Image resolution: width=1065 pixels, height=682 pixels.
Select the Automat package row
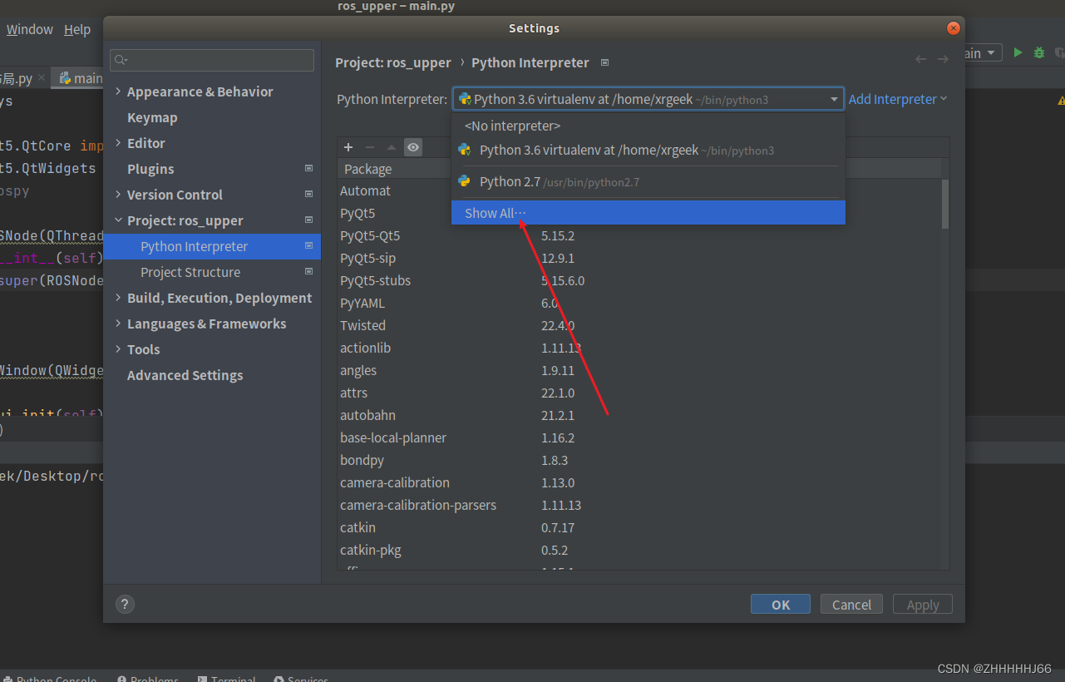click(x=639, y=190)
